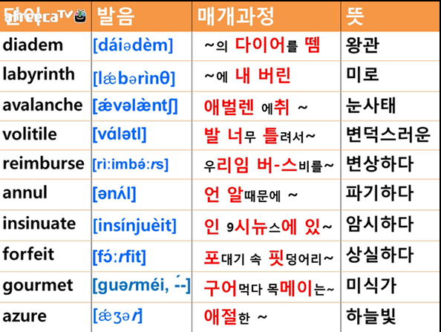The width and height of the screenshot is (441, 332).
Task: Click the mnemonic 구어먹다 목메이는~
Action: (269, 288)
